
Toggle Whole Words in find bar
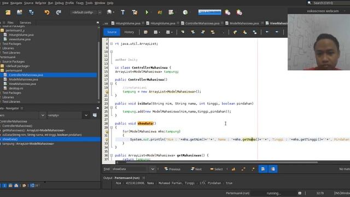pyautogui.click(x=243, y=169)
